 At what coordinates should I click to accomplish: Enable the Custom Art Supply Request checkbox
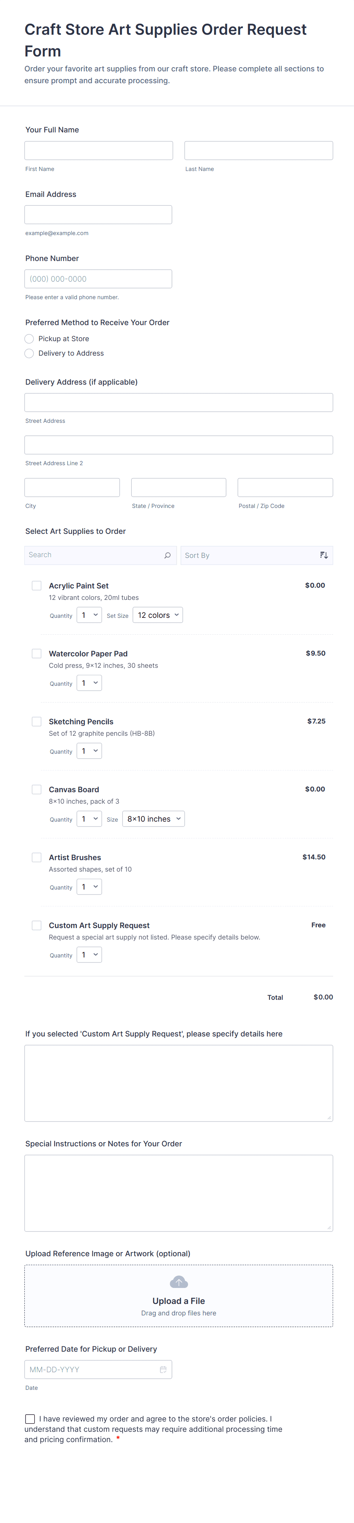[x=37, y=925]
